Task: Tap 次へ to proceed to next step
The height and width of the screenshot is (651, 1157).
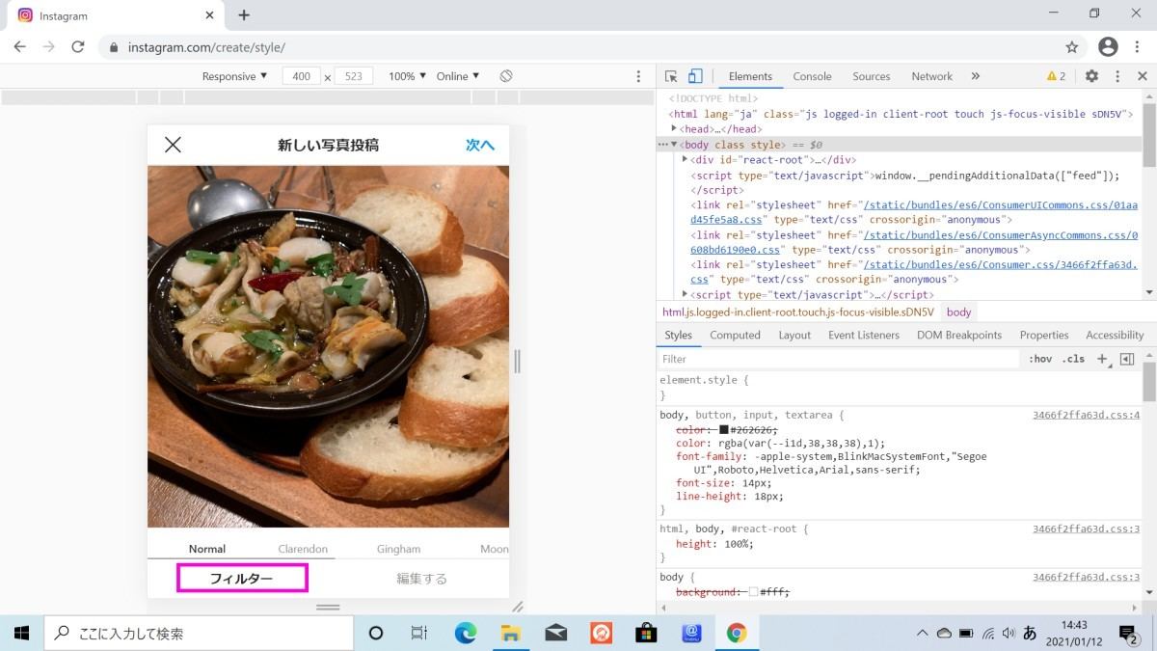Action: click(x=480, y=145)
